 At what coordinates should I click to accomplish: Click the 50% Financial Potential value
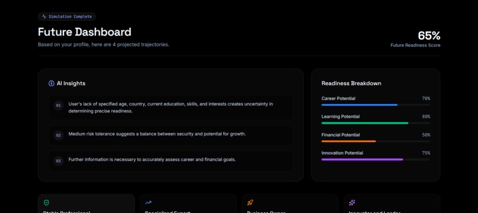click(x=426, y=135)
